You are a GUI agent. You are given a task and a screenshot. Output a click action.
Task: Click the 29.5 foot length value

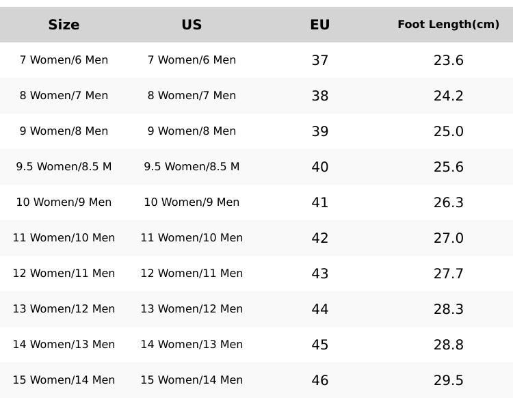pos(448,380)
